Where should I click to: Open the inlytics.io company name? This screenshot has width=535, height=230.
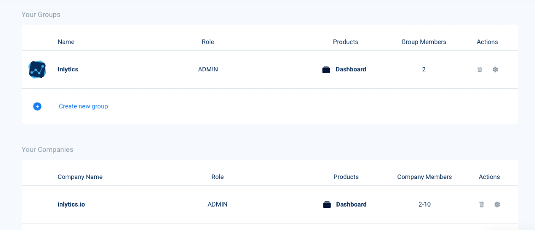coord(71,204)
